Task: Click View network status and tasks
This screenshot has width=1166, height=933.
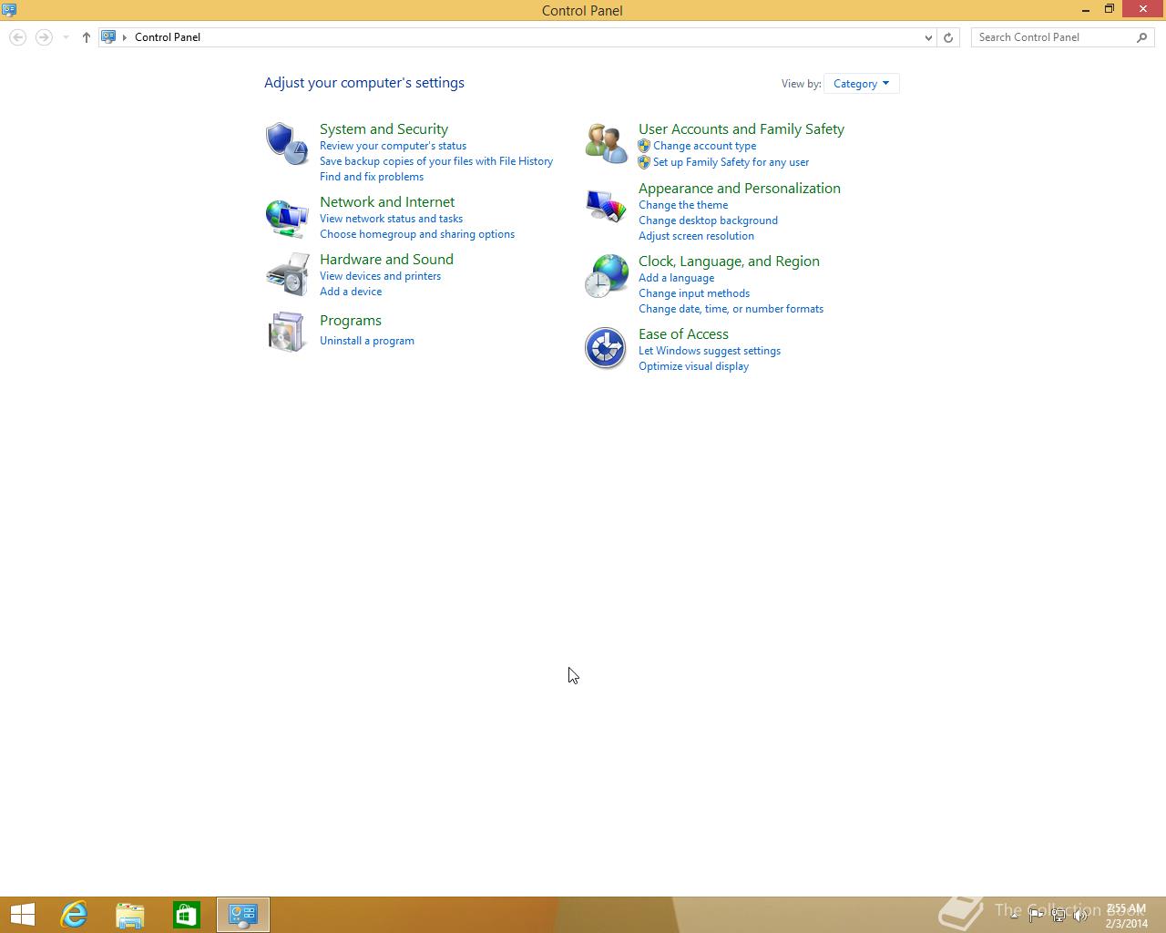Action: 391,219
